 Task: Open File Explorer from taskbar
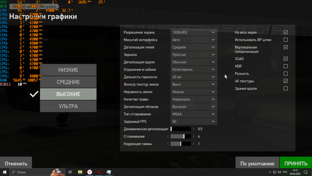tap(80, 172)
